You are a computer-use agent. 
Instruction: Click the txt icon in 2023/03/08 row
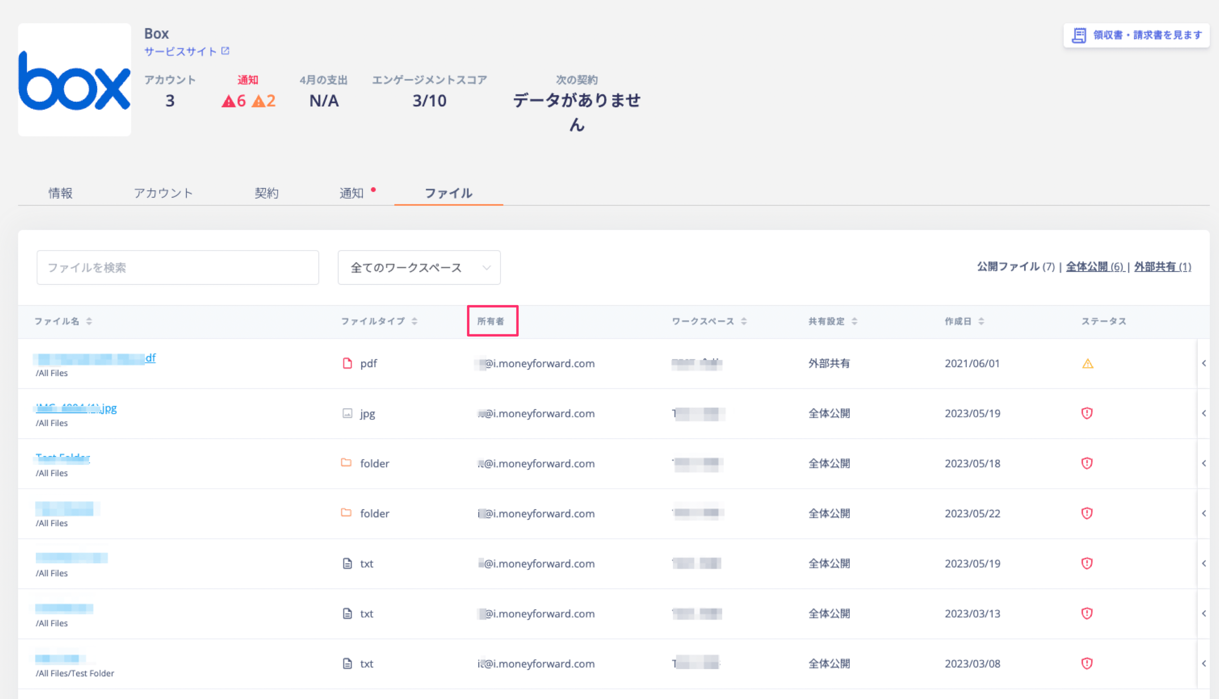(347, 664)
